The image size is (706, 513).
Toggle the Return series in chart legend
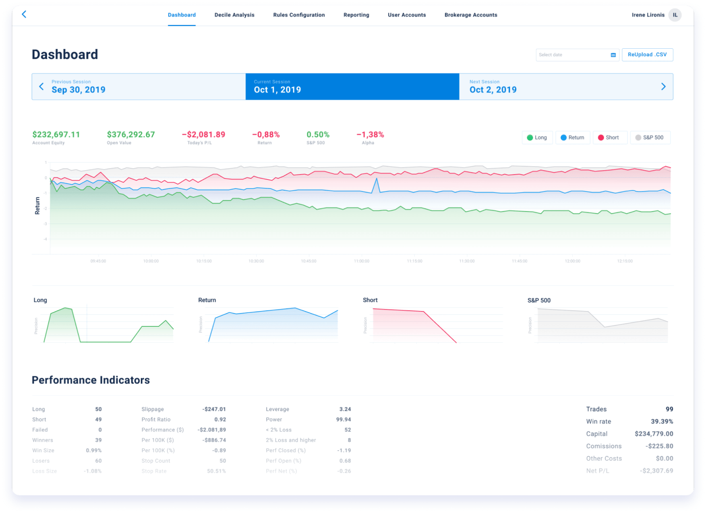click(x=572, y=138)
